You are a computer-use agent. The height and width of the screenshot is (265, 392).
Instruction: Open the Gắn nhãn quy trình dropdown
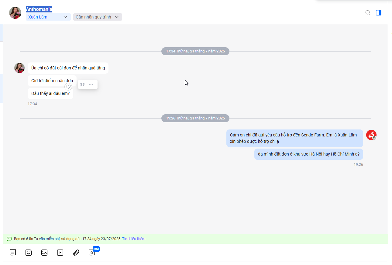(98, 17)
